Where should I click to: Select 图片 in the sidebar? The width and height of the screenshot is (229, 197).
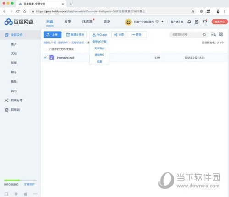click(14, 44)
